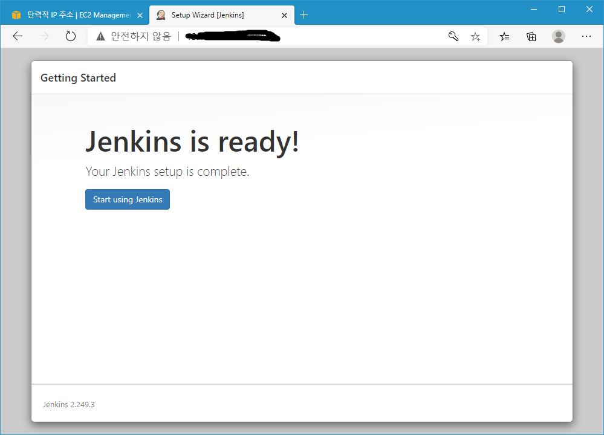The image size is (604, 435).
Task: Close the EC2 Management tab
Action: tap(140, 15)
